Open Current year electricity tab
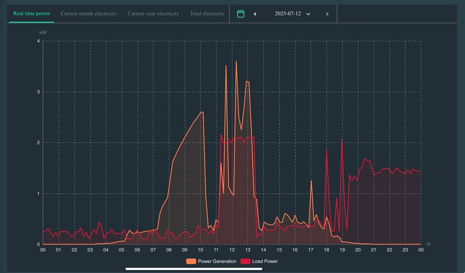465x273 pixels. 153,13
